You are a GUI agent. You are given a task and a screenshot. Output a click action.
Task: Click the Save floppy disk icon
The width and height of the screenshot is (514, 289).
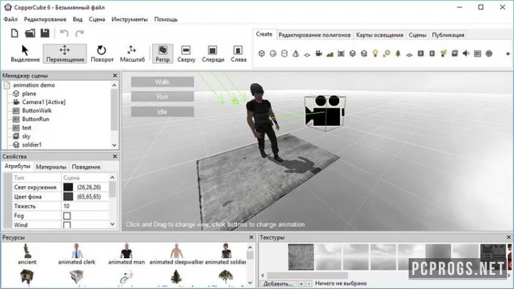45,33
